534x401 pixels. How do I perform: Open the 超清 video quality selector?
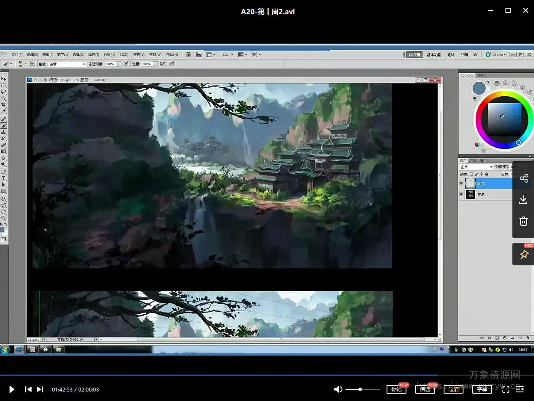coord(453,389)
